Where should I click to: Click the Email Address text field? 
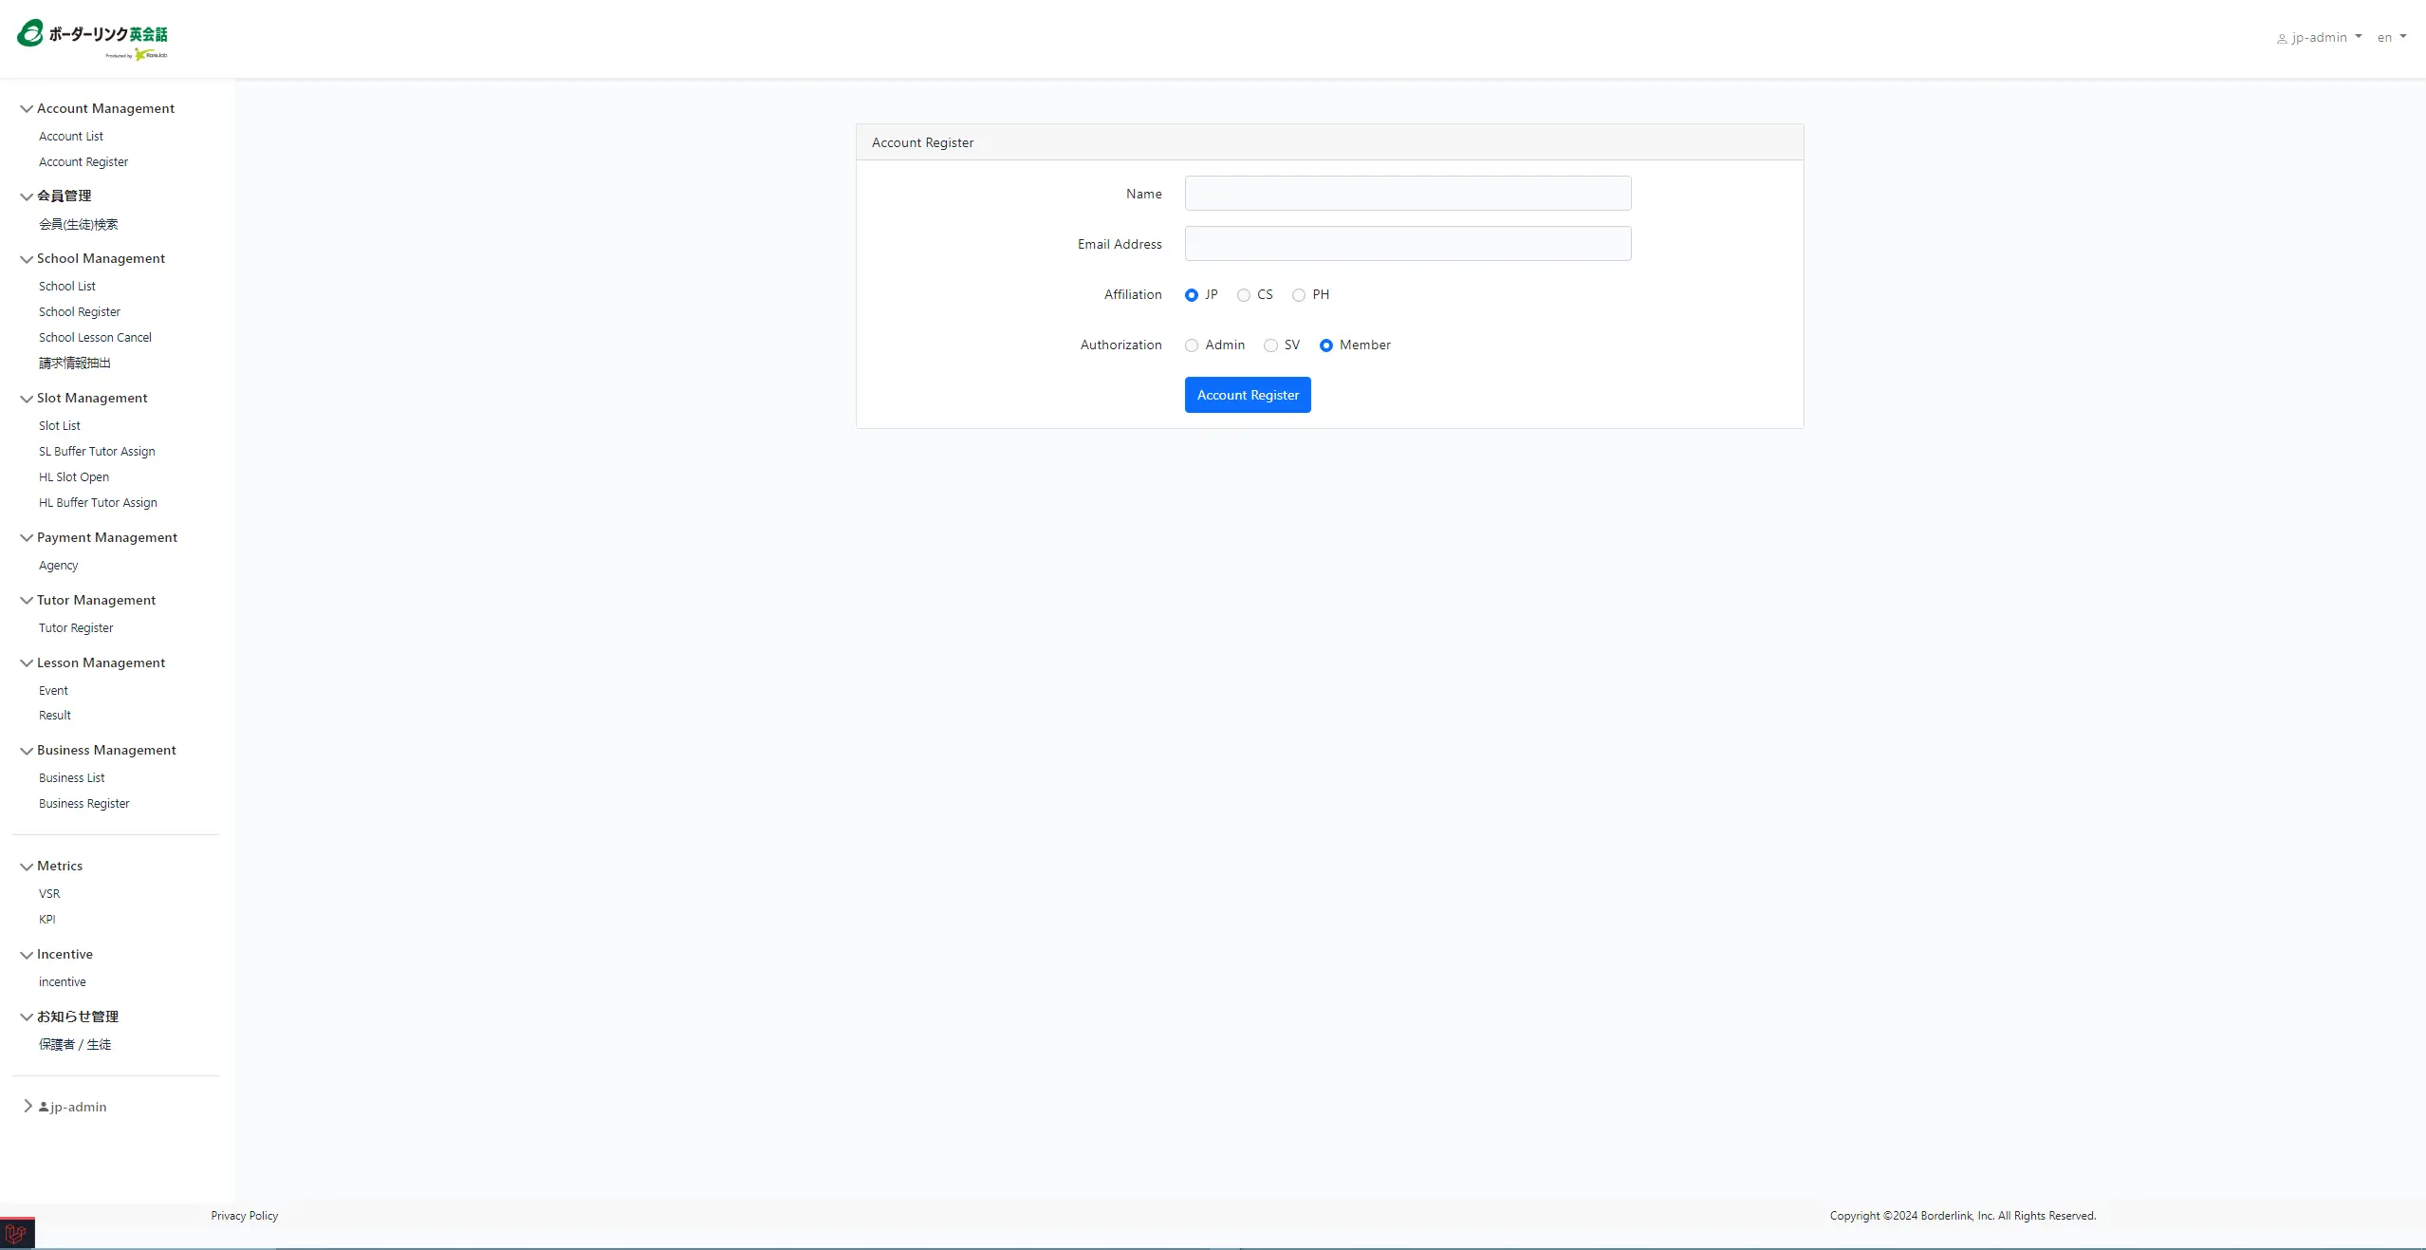point(1407,244)
